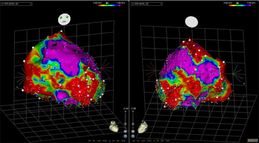Select the blue point tag on right map
This screenshot has width=259, height=143.
click(x=197, y=46)
